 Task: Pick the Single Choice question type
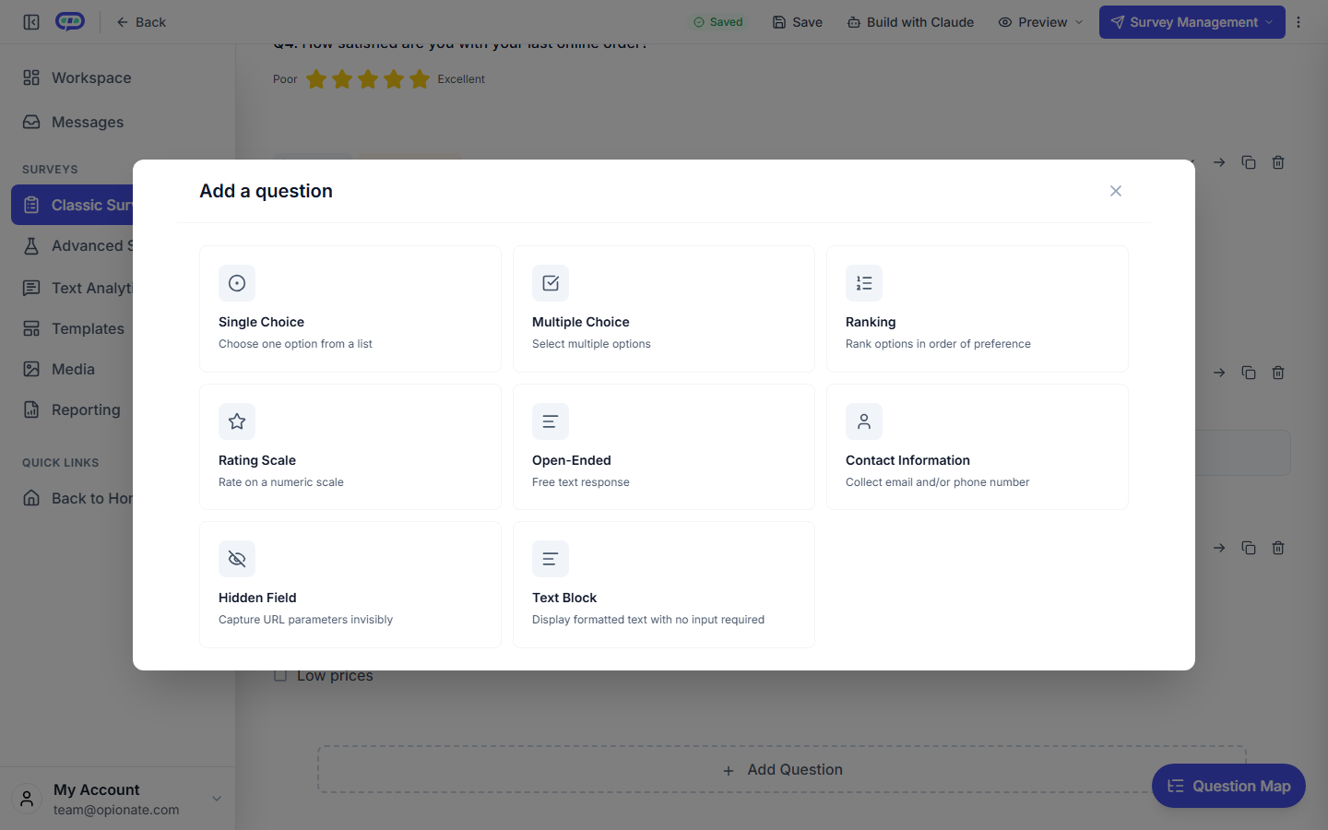point(350,309)
